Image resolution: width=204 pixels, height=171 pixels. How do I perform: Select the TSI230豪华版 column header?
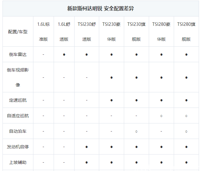click(x=111, y=32)
